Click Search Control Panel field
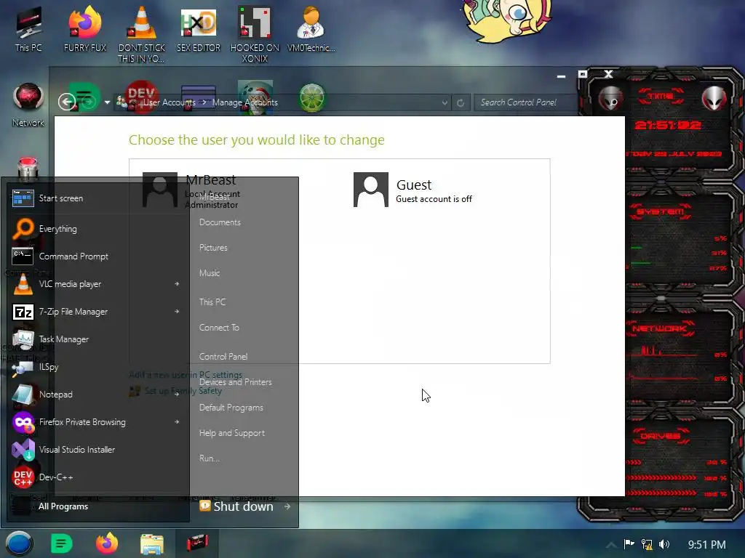 pos(525,102)
